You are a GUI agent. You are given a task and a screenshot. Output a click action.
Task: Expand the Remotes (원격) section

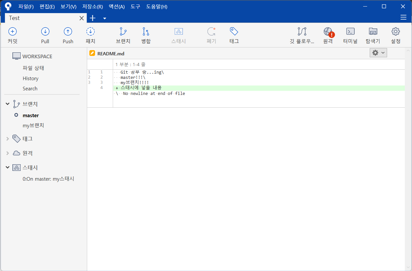[8, 153]
